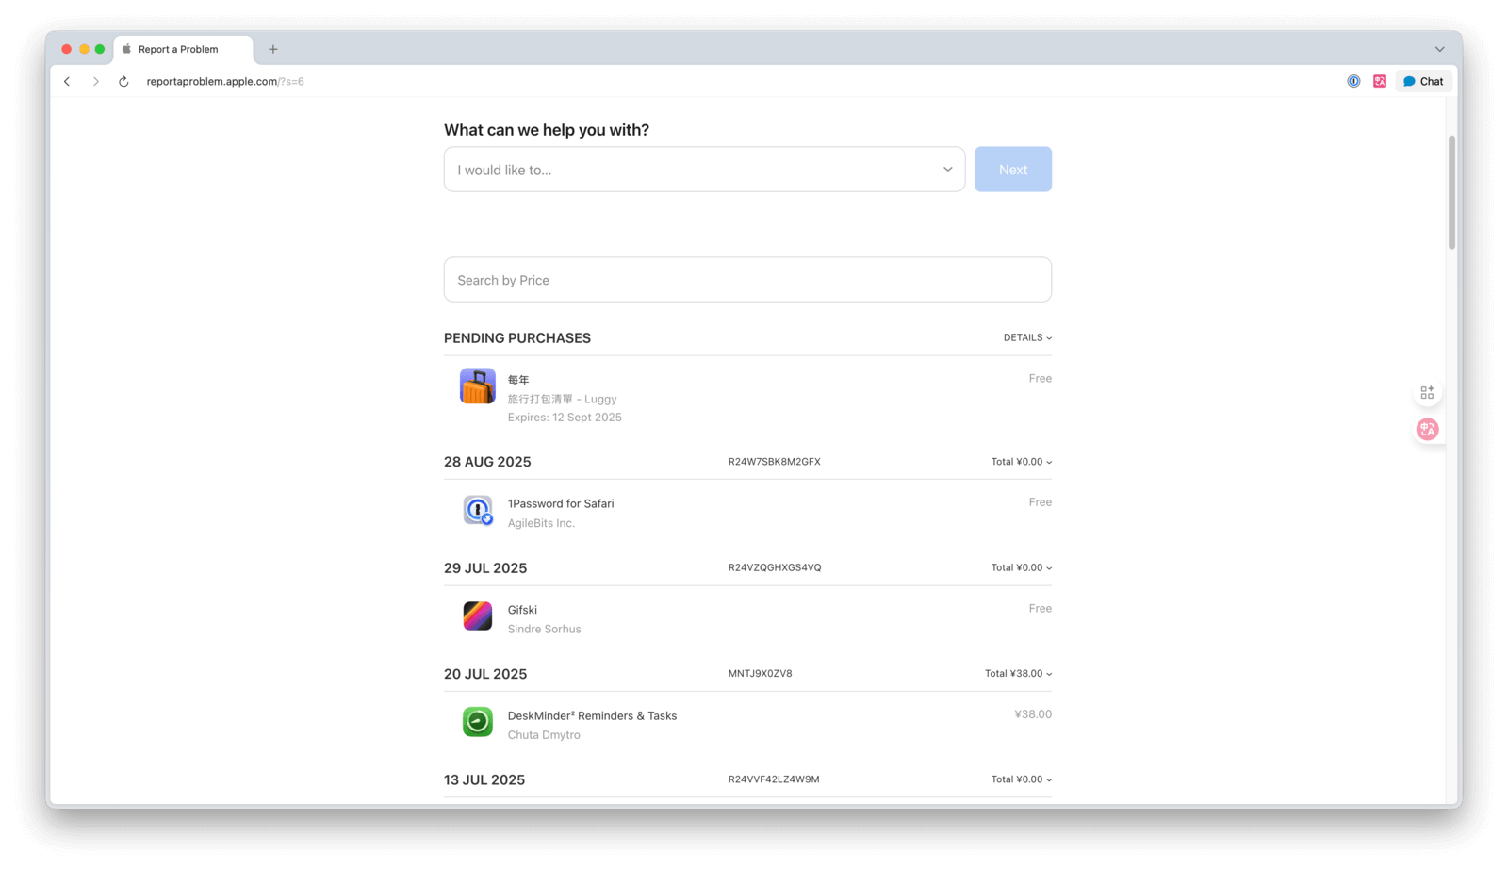This screenshot has width=1508, height=869.
Task: Open the Chat button in toolbar
Action: pos(1423,82)
